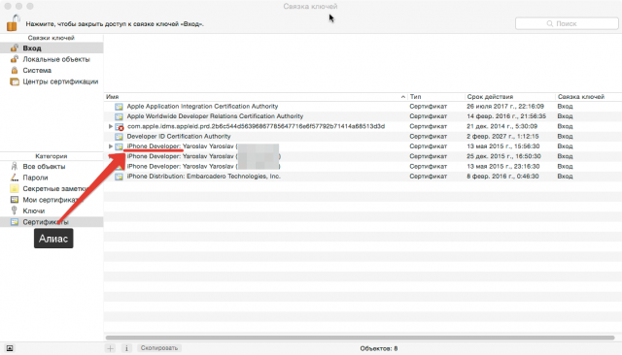Click the Скопировать button

[159, 348]
